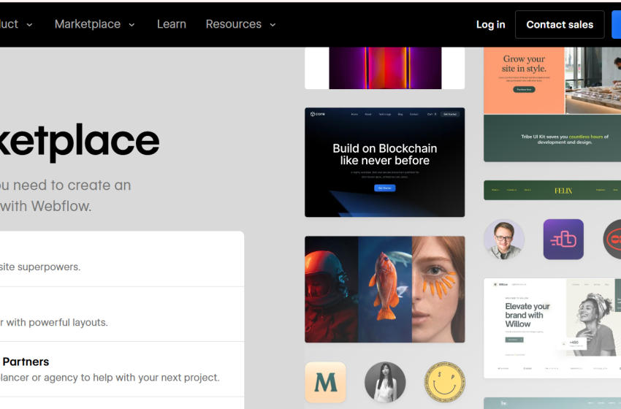621x409 pixels.
Task: Click the partially visible red-circled dark icon
Action: pyautogui.click(x=612, y=239)
